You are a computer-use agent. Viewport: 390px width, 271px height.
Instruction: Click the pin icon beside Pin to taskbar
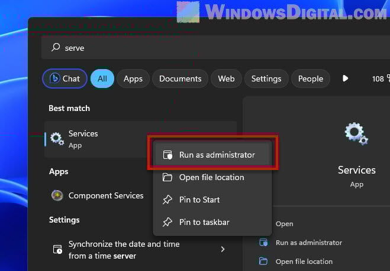[167, 222]
